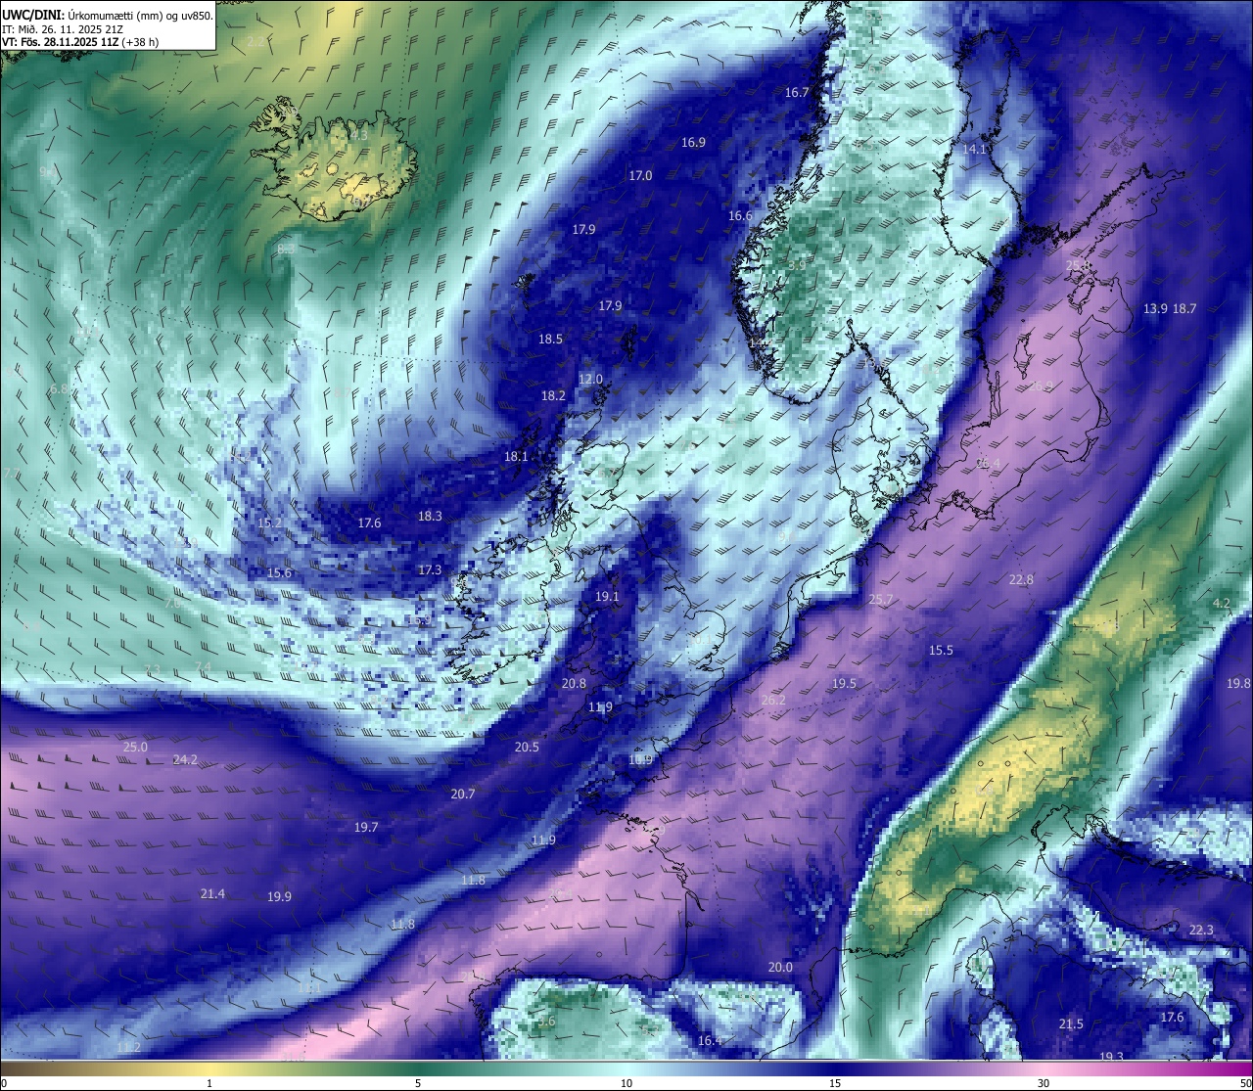The image size is (1253, 1091).
Task: Click the 15 tick on the color scale
Action: pos(835,1083)
